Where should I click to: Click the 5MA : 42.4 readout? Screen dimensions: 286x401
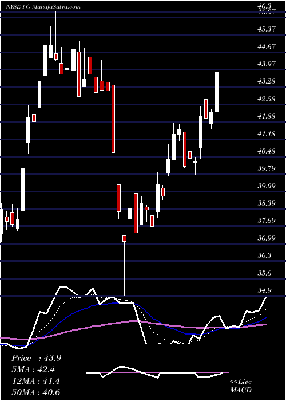(x=33, y=369)
